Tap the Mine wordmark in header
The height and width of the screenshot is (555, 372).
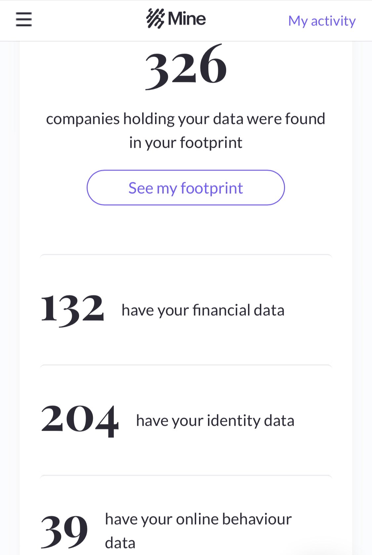click(x=187, y=19)
